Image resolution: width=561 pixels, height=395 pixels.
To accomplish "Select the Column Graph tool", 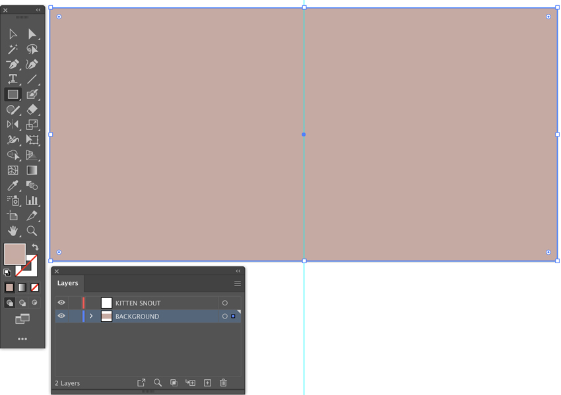I will pyautogui.click(x=32, y=200).
